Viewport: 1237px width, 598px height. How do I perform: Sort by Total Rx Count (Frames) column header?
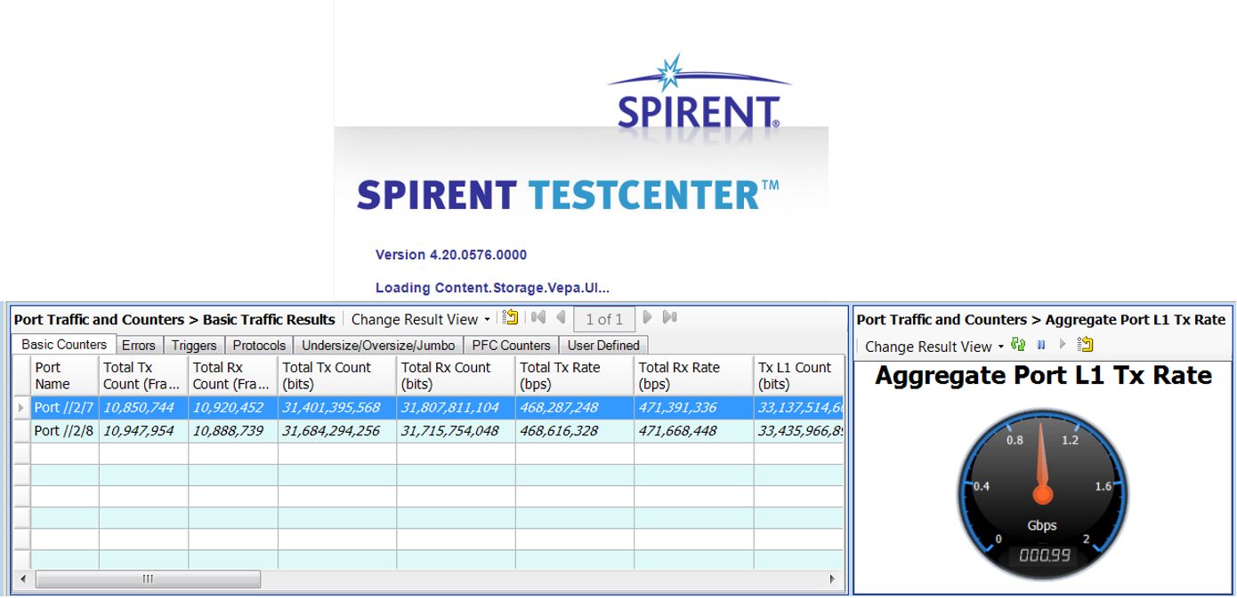tap(232, 375)
